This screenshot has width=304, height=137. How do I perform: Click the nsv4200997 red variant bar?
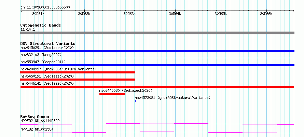78,72
